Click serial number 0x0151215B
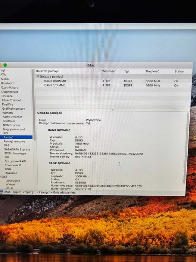Viewport: 196px width, 262px height. pyautogui.click(x=83, y=189)
